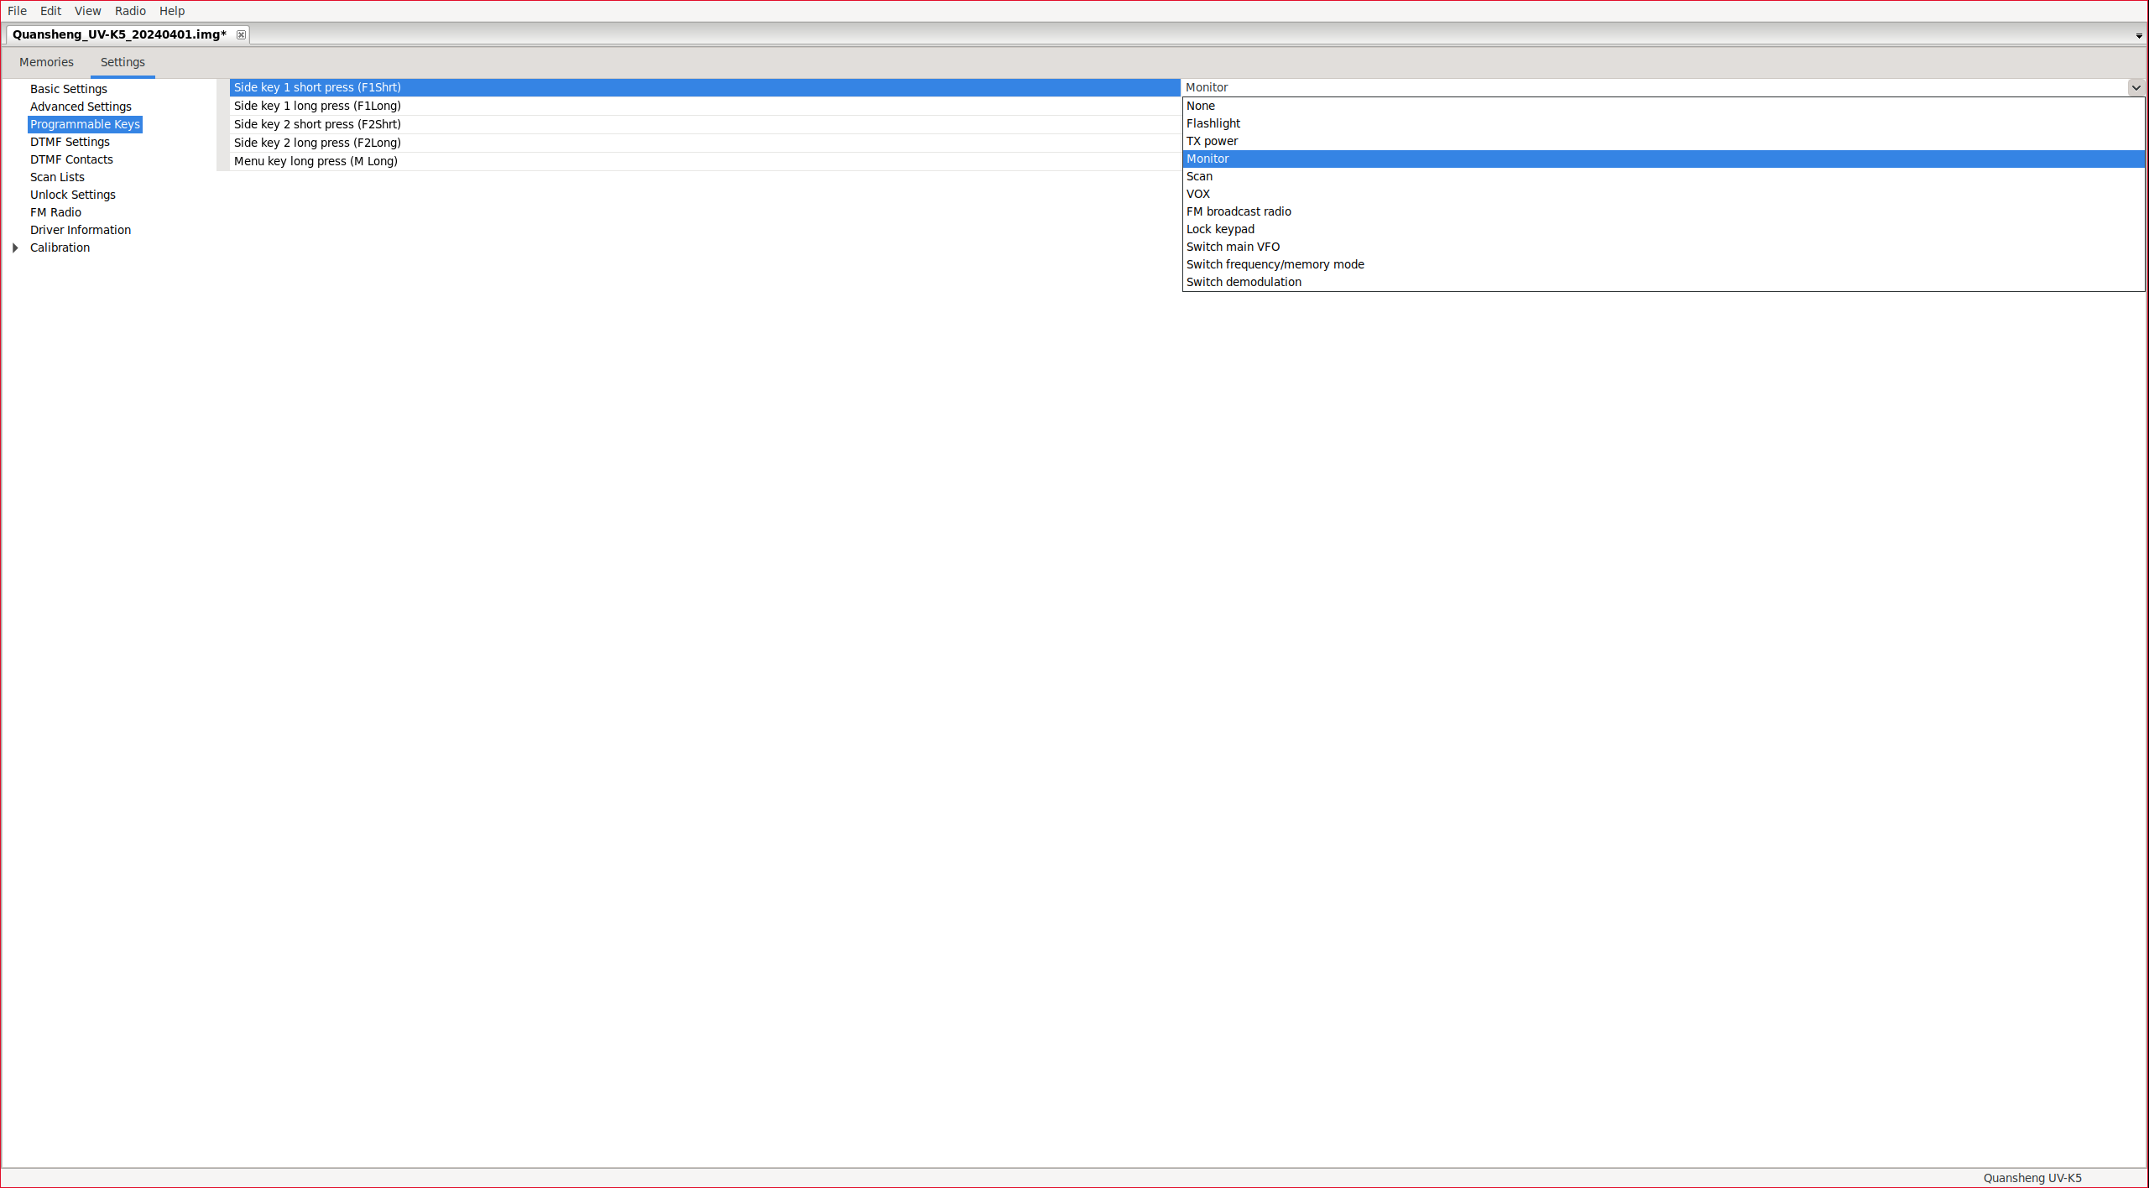Open the tab list arrow at right
Viewport: 2149px width, 1188px height.
tap(2139, 36)
